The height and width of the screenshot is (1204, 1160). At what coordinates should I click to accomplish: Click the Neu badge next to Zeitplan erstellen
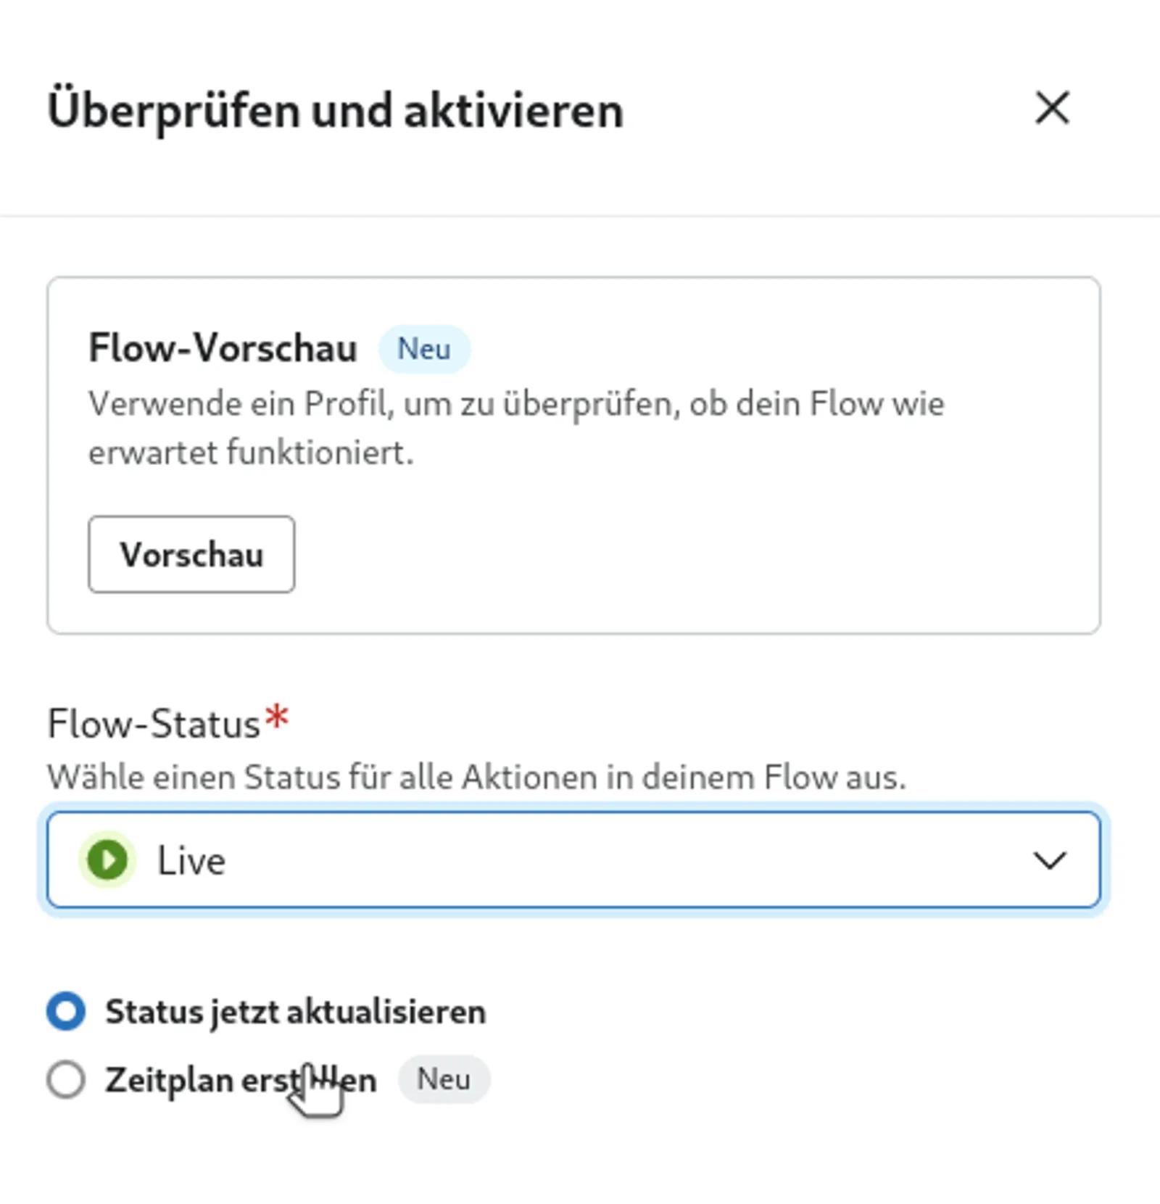(x=444, y=1079)
